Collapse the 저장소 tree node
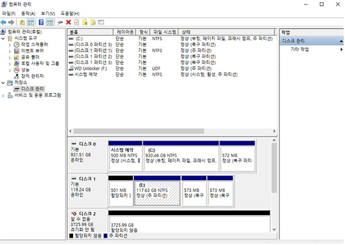The image size is (345, 245). (3, 83)
